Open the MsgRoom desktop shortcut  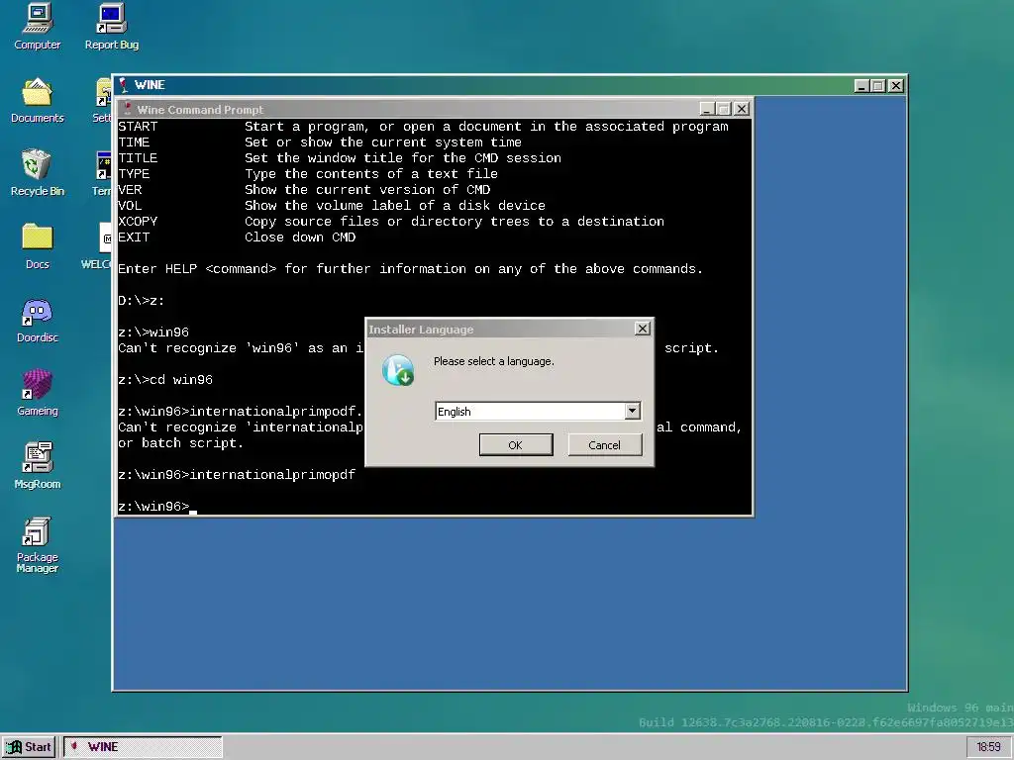(x=37, y=466)
